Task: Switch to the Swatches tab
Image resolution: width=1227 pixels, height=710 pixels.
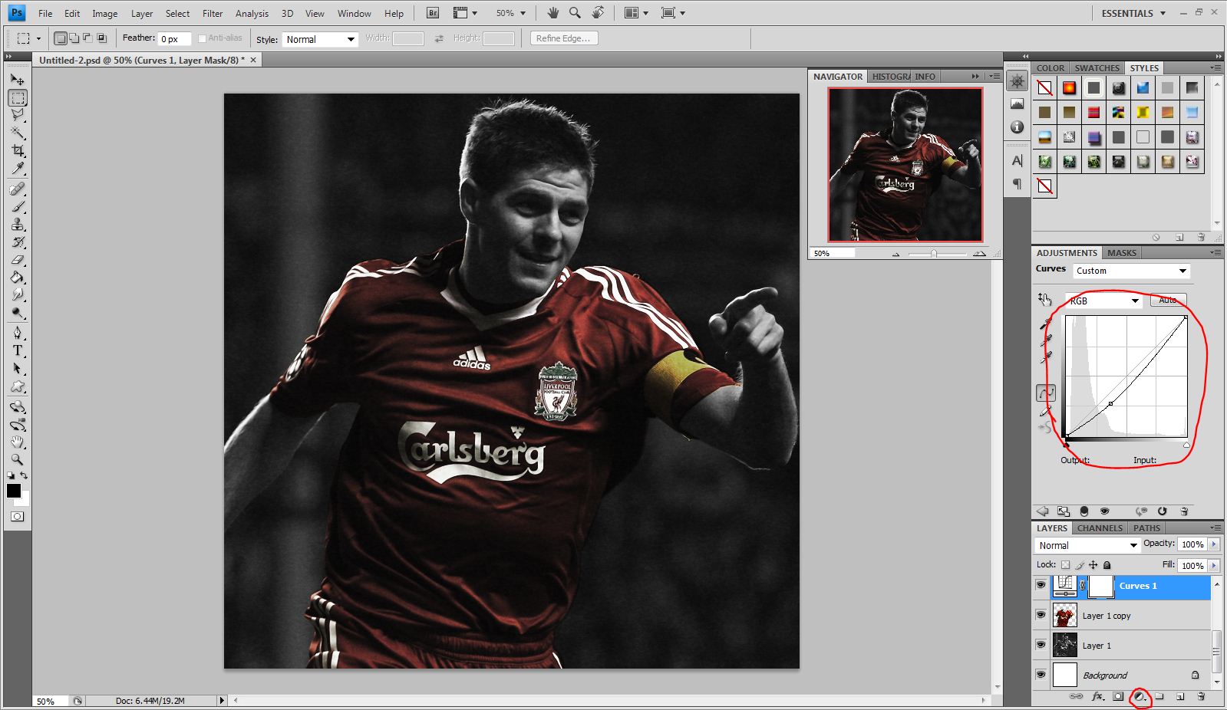Action: coord(1097,67)
